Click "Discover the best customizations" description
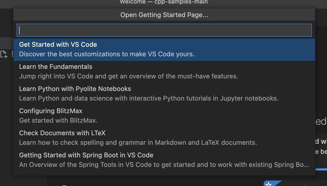The width and height of the screenshot is (327, 186). [106, 54]
